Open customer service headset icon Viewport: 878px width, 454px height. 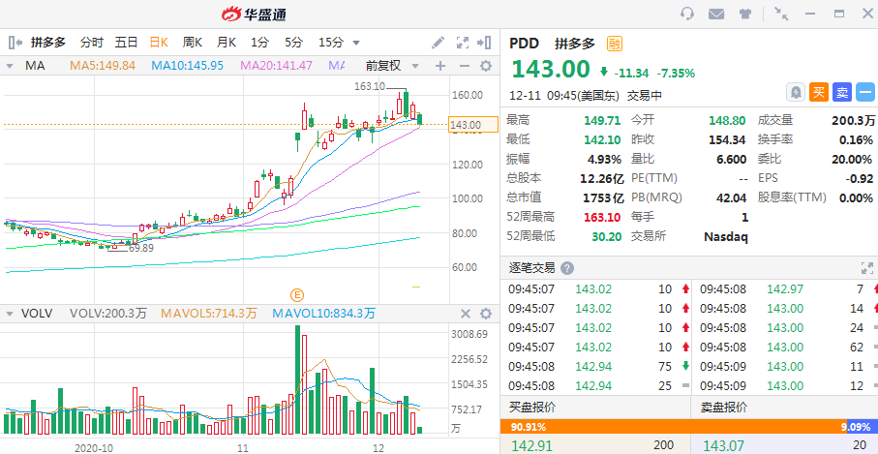pyautogui.click(x=687, y=14)
